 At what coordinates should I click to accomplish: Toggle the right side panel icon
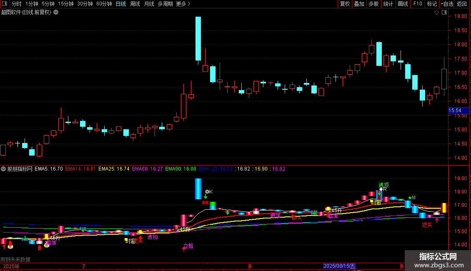(x=444, y=13)
